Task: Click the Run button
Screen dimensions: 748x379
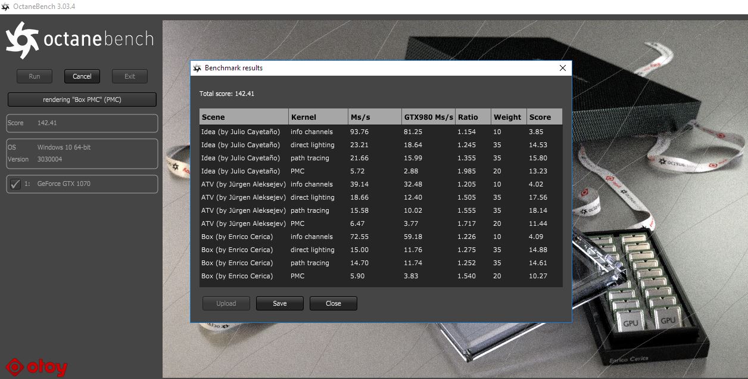Action: pyautogui.click(x=35, y=76)
